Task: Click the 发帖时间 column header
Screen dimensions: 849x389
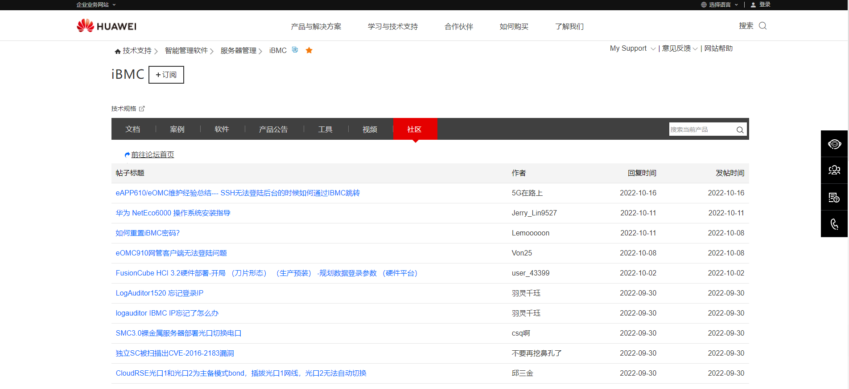Action: tap(730, 173)
